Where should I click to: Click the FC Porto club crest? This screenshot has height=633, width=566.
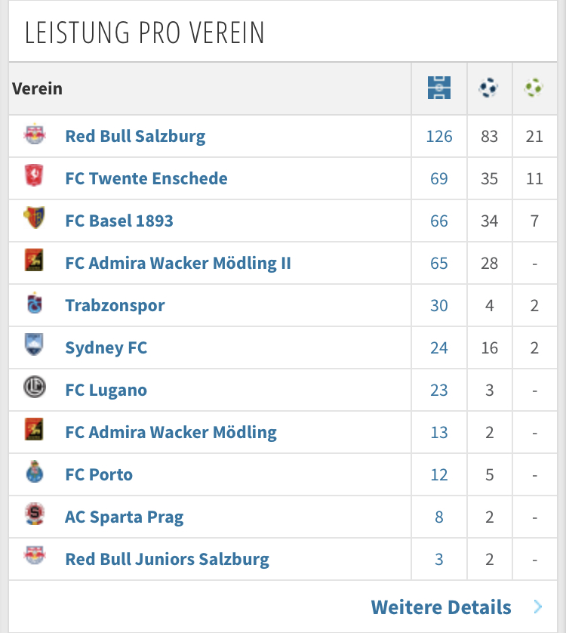pyautogui.click(x=35, y=471)
